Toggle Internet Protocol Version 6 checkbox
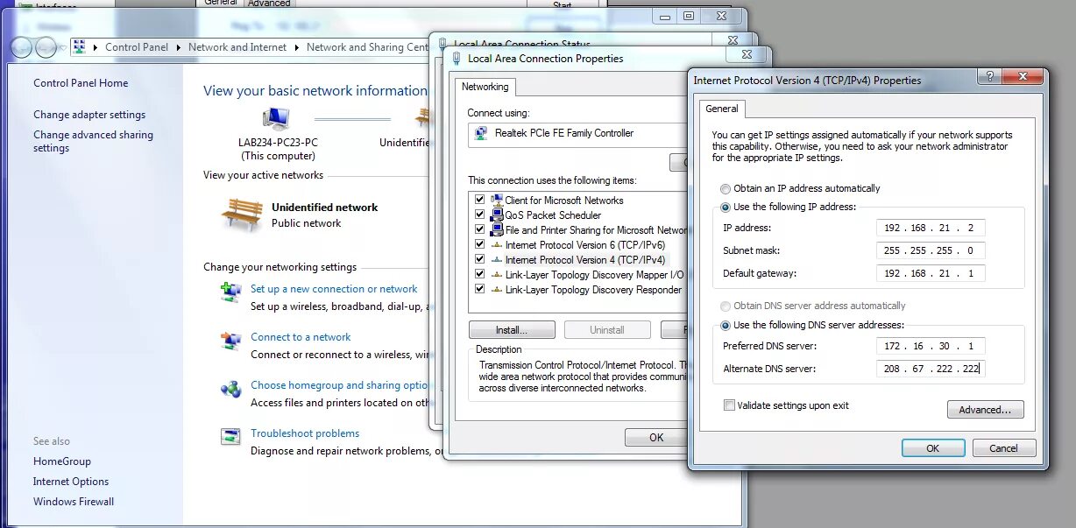This screenshot has height=528, width=1076. click(x=479, y=244)
